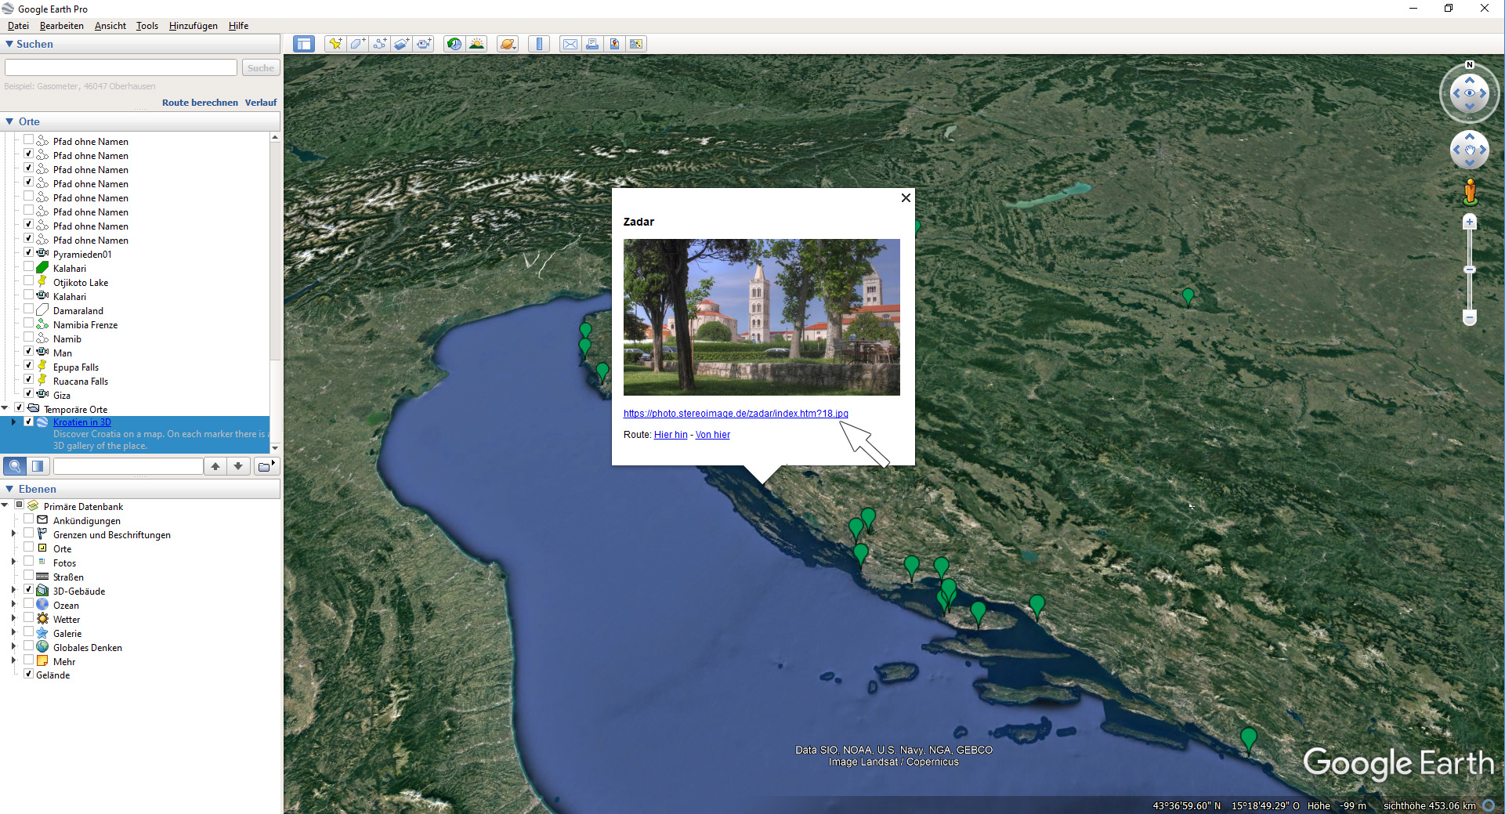Enable the Otjikoto Lake checkbox

(x=29, y=281)
